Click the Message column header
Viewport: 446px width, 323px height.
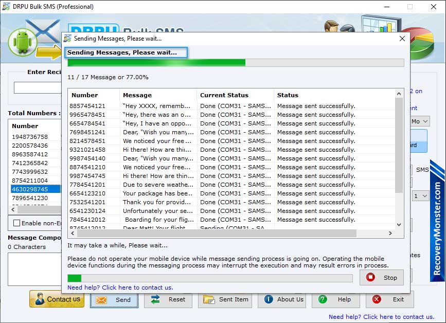(x=158, y=95)
